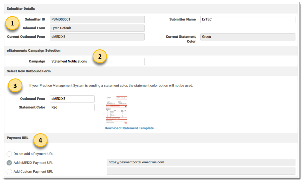Click the numbered callout badge 2
Screen dimensions: 302x181
100,56
